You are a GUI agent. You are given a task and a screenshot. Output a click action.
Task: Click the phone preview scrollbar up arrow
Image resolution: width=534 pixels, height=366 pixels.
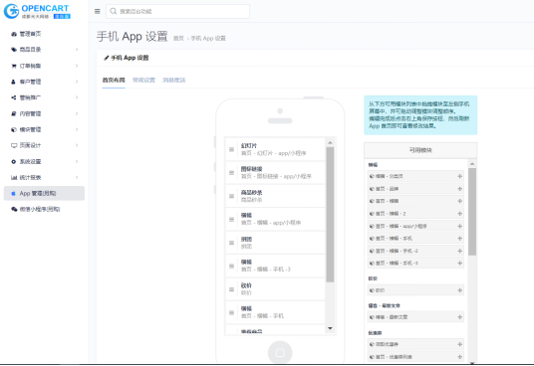pos(330,143)
